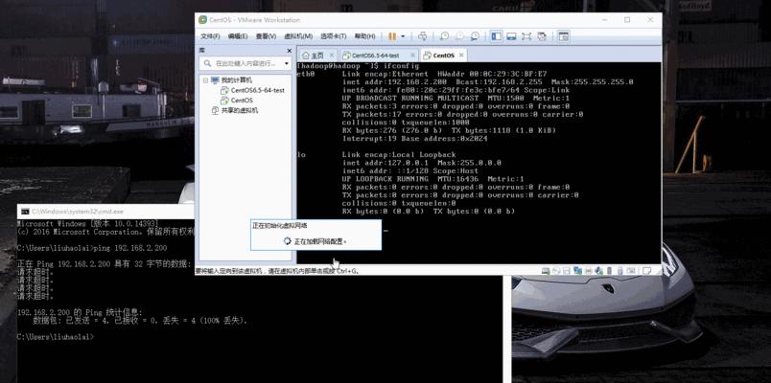Switch to the CentOS6.5-64-test tab
This screenshot has height=383, width=771.
tap(379, 55)
